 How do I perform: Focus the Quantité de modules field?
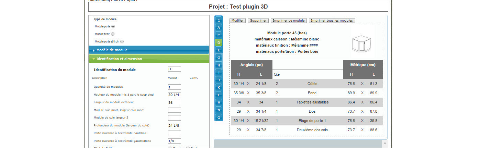174,87
